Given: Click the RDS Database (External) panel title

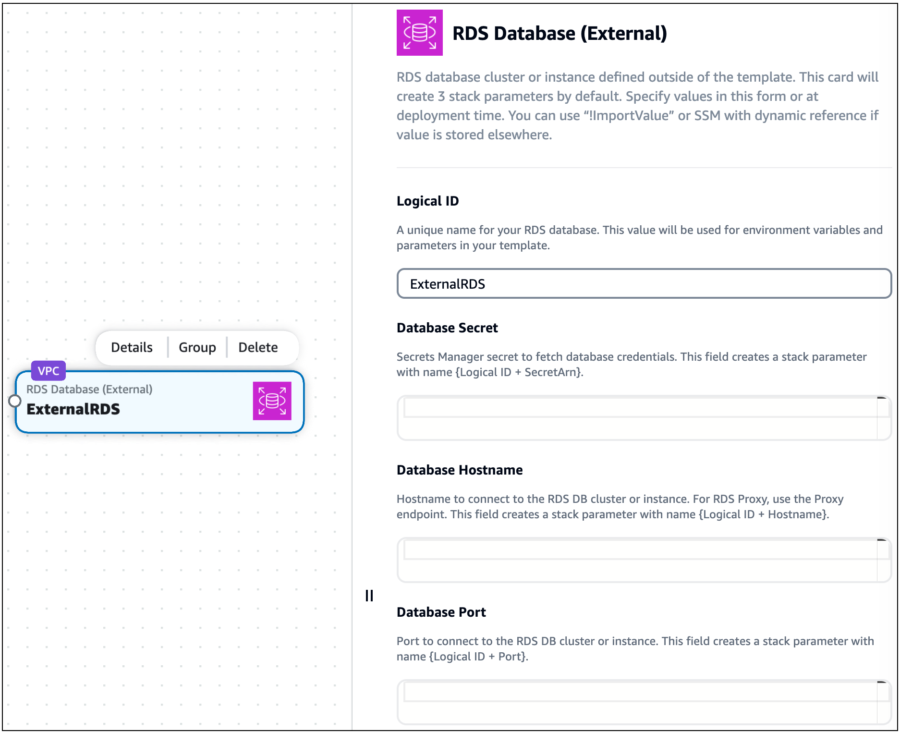Looking at the screenshot, I should 560,33.
